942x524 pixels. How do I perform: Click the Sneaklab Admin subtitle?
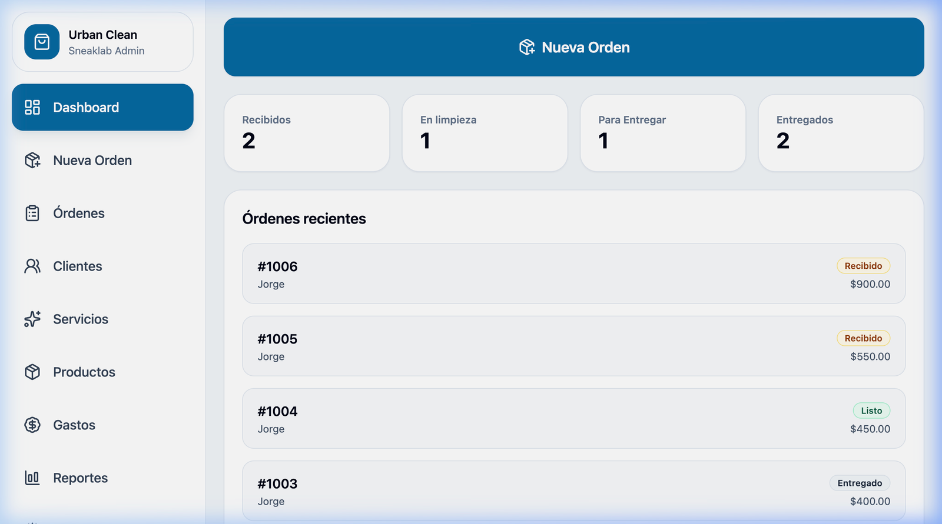107,51
